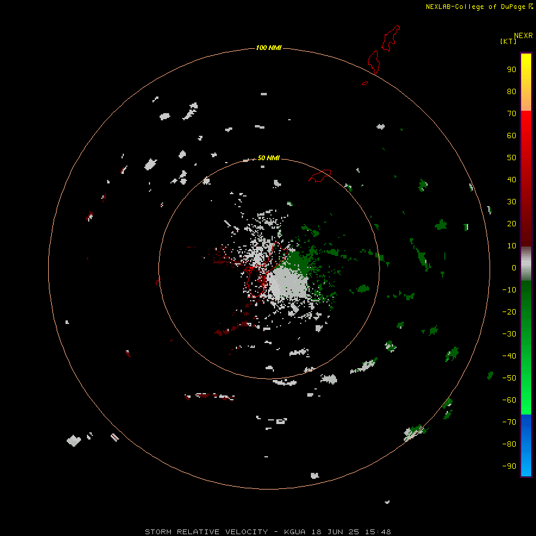
Task: Click the positive 40 knot scale label
Action: [512, 179]
